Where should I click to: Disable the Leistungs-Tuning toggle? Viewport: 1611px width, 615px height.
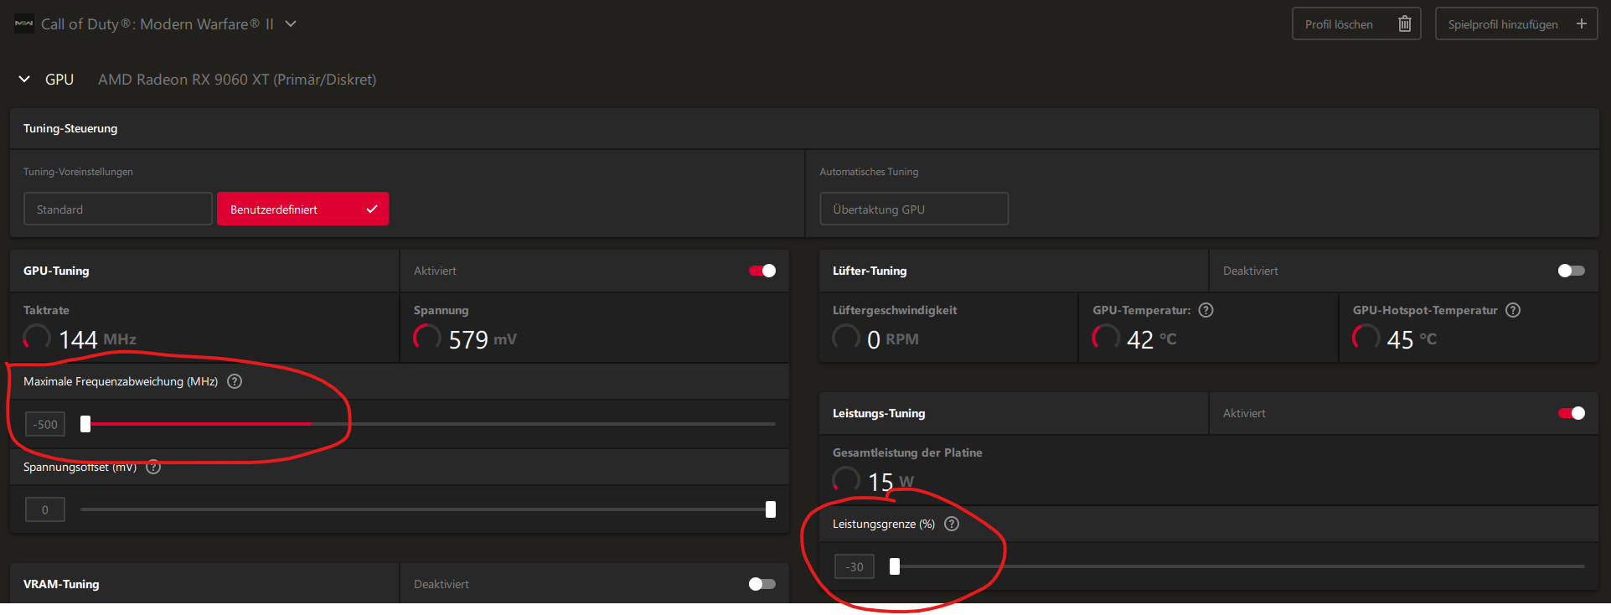[1572, 413]
